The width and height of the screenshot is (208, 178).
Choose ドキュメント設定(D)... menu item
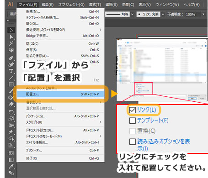point(61,130)
